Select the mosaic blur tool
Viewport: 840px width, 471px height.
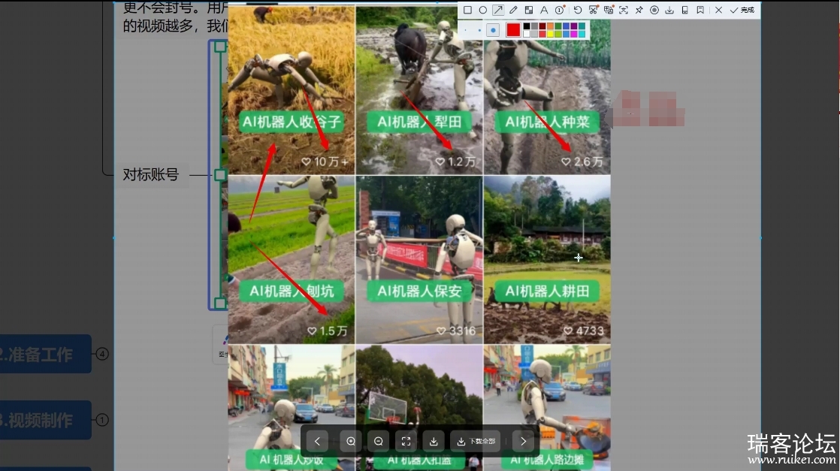coord(529,10)
